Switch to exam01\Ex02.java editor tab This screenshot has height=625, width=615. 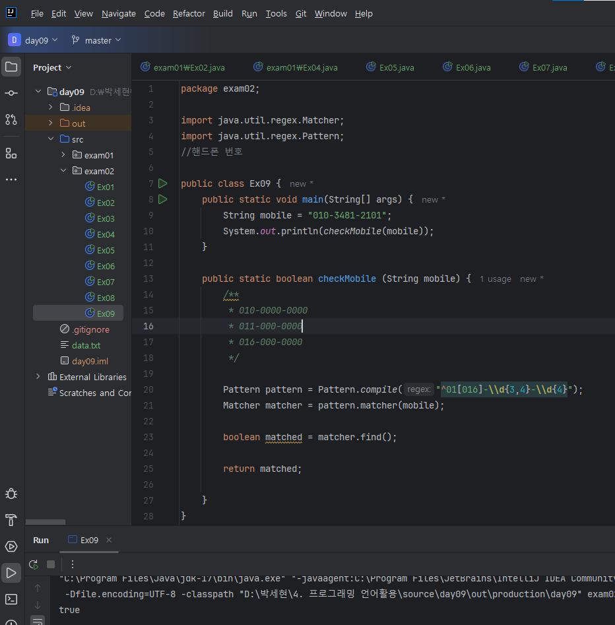tap(183, 67)
